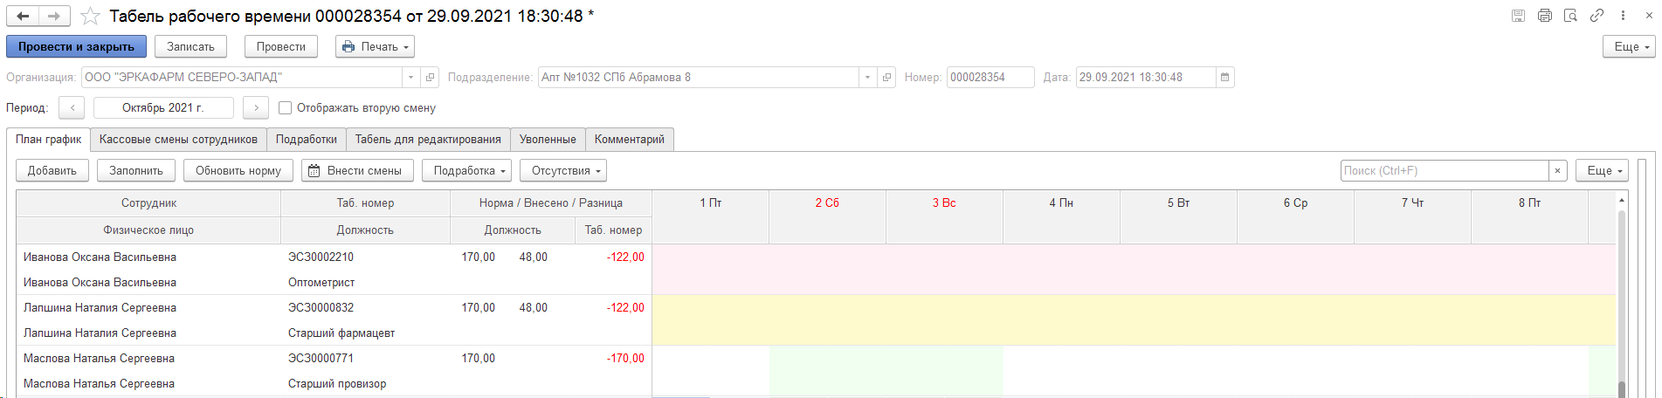Switch to 'Кассовые смены сотрудников' tab
Image resolution: width=1662 pixels, height=398 pixels.
coord(178,140)
